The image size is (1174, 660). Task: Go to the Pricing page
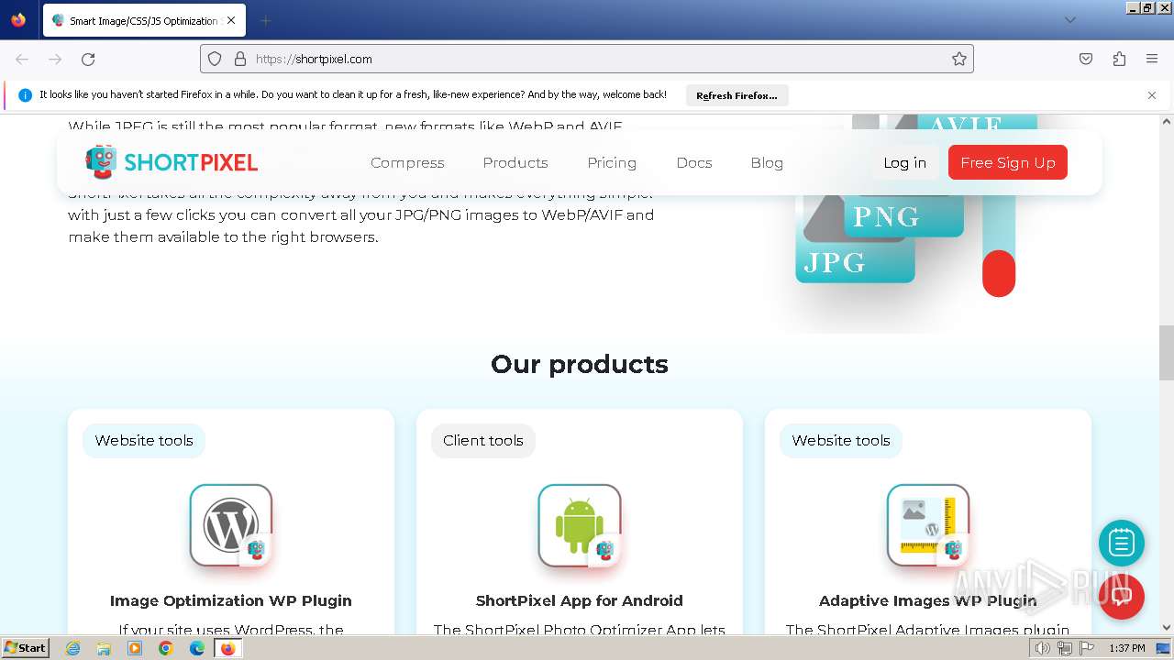coord(612,162)
